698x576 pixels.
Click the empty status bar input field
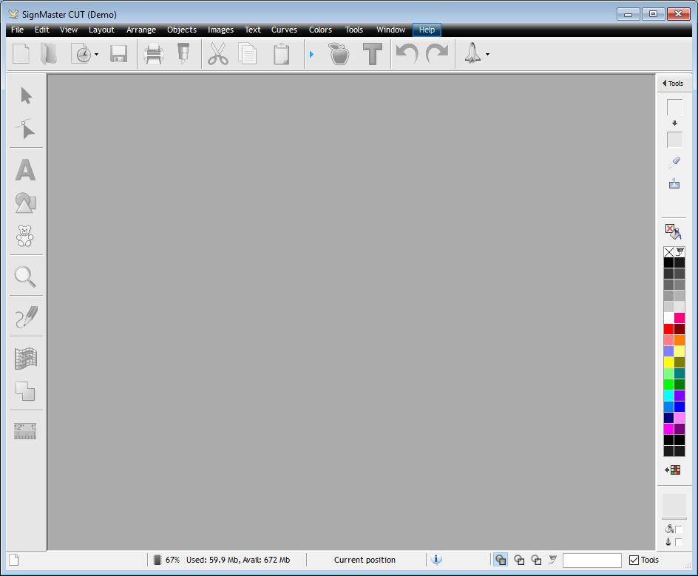click(592, 560)
